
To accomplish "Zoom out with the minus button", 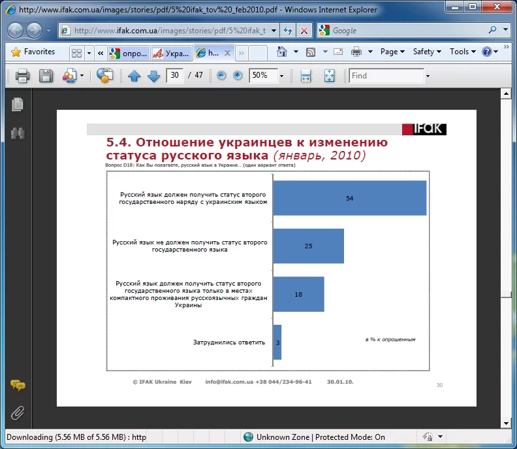I will [x=221, y=76].
